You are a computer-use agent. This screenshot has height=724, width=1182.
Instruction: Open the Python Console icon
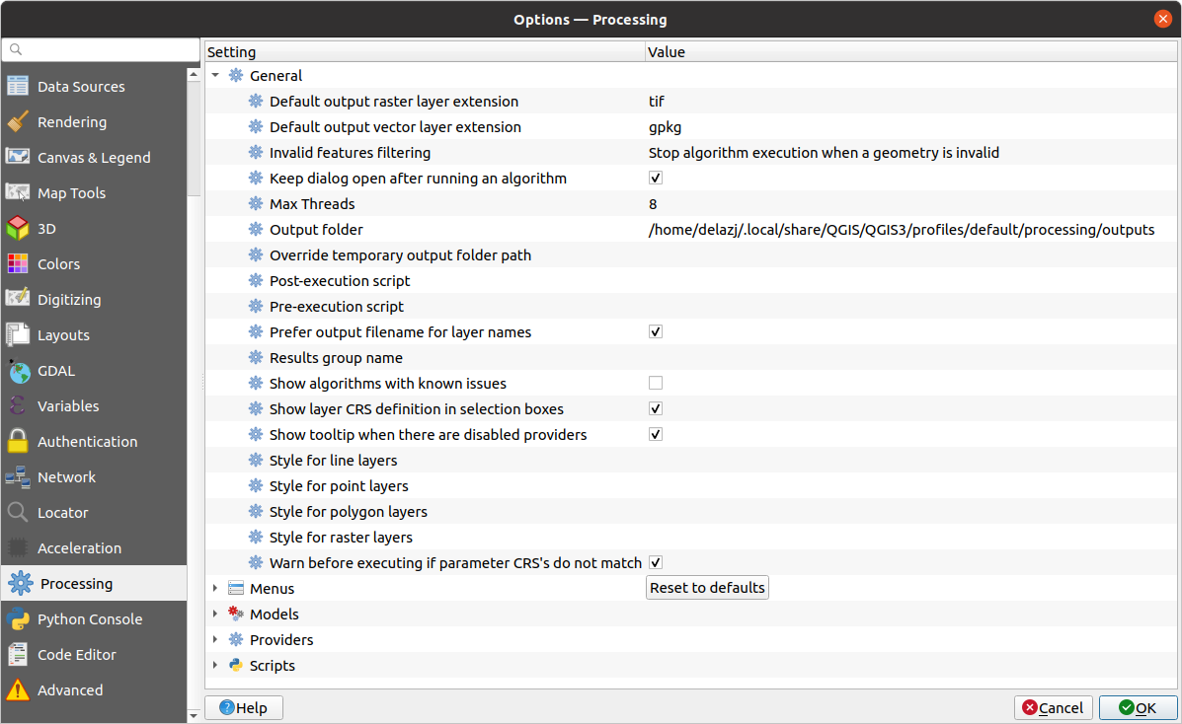pyautogui.click(x=18, y=619)
